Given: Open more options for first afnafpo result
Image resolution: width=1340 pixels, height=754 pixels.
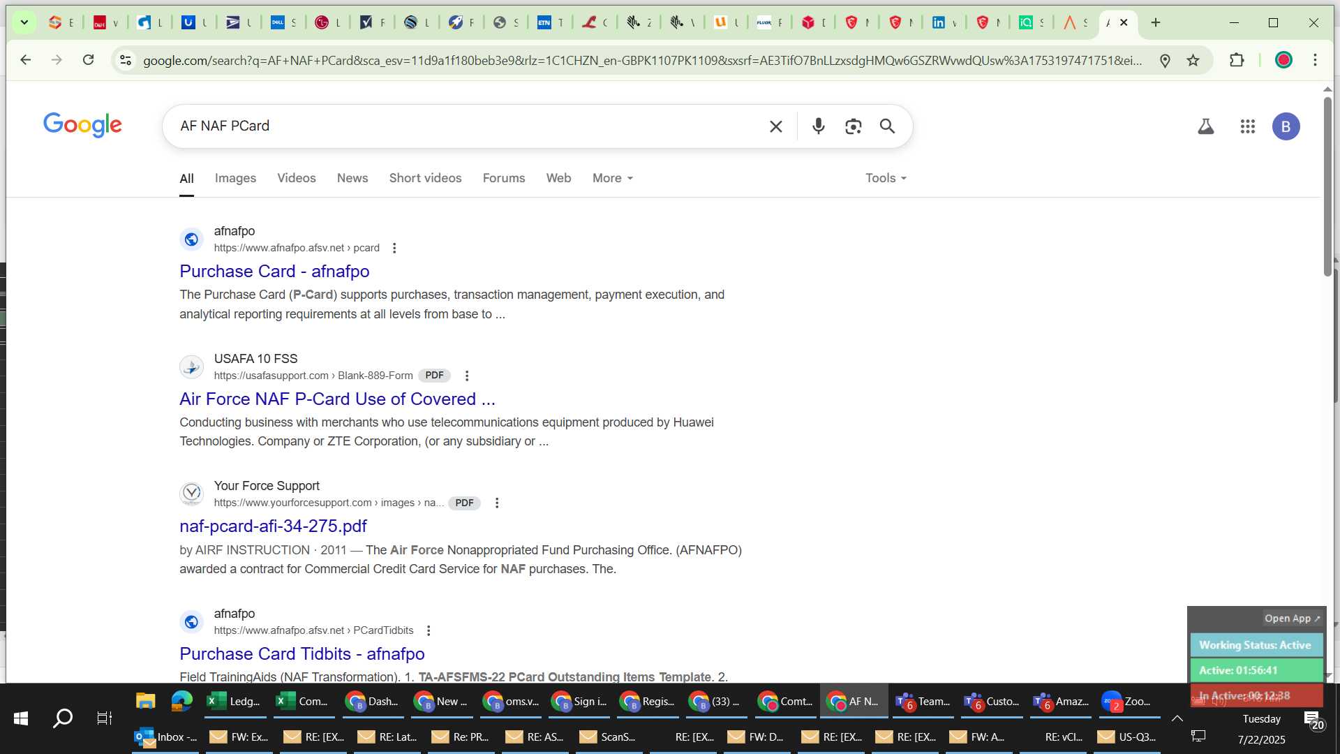Looking at the screenshot, I should 394,248.
